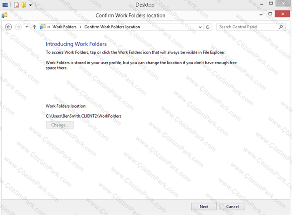Maximize the Desktop window
This screenshot has height=215, width=292.
[x=271, y=3]
